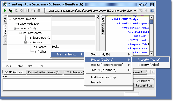Image resolution: width=173 pixels, height=101 pixels.
Task: Click the grayed SOAP recreate request icon
Action: pos(16,11)
